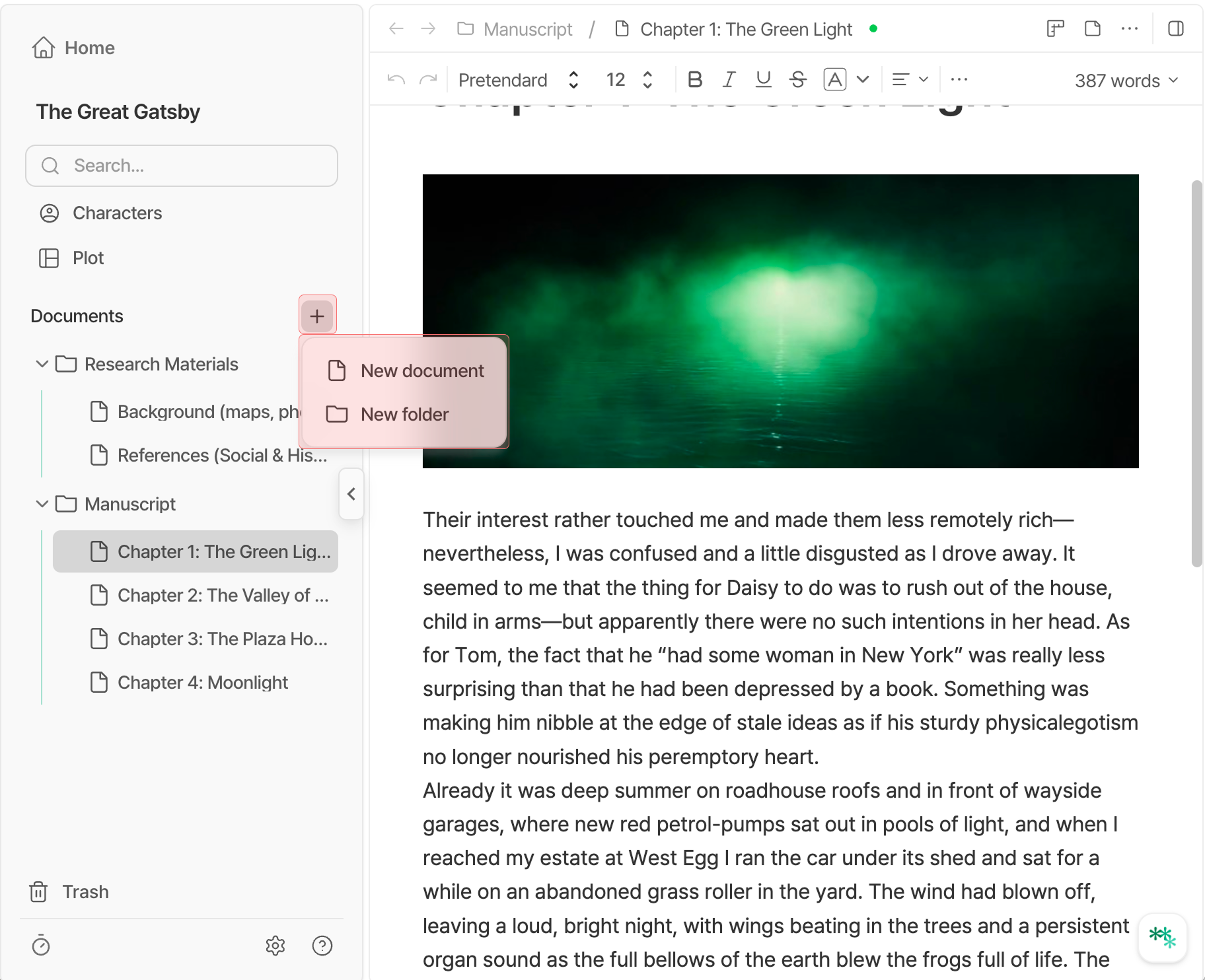Select New document from the menu

click(x=405, y=371)
